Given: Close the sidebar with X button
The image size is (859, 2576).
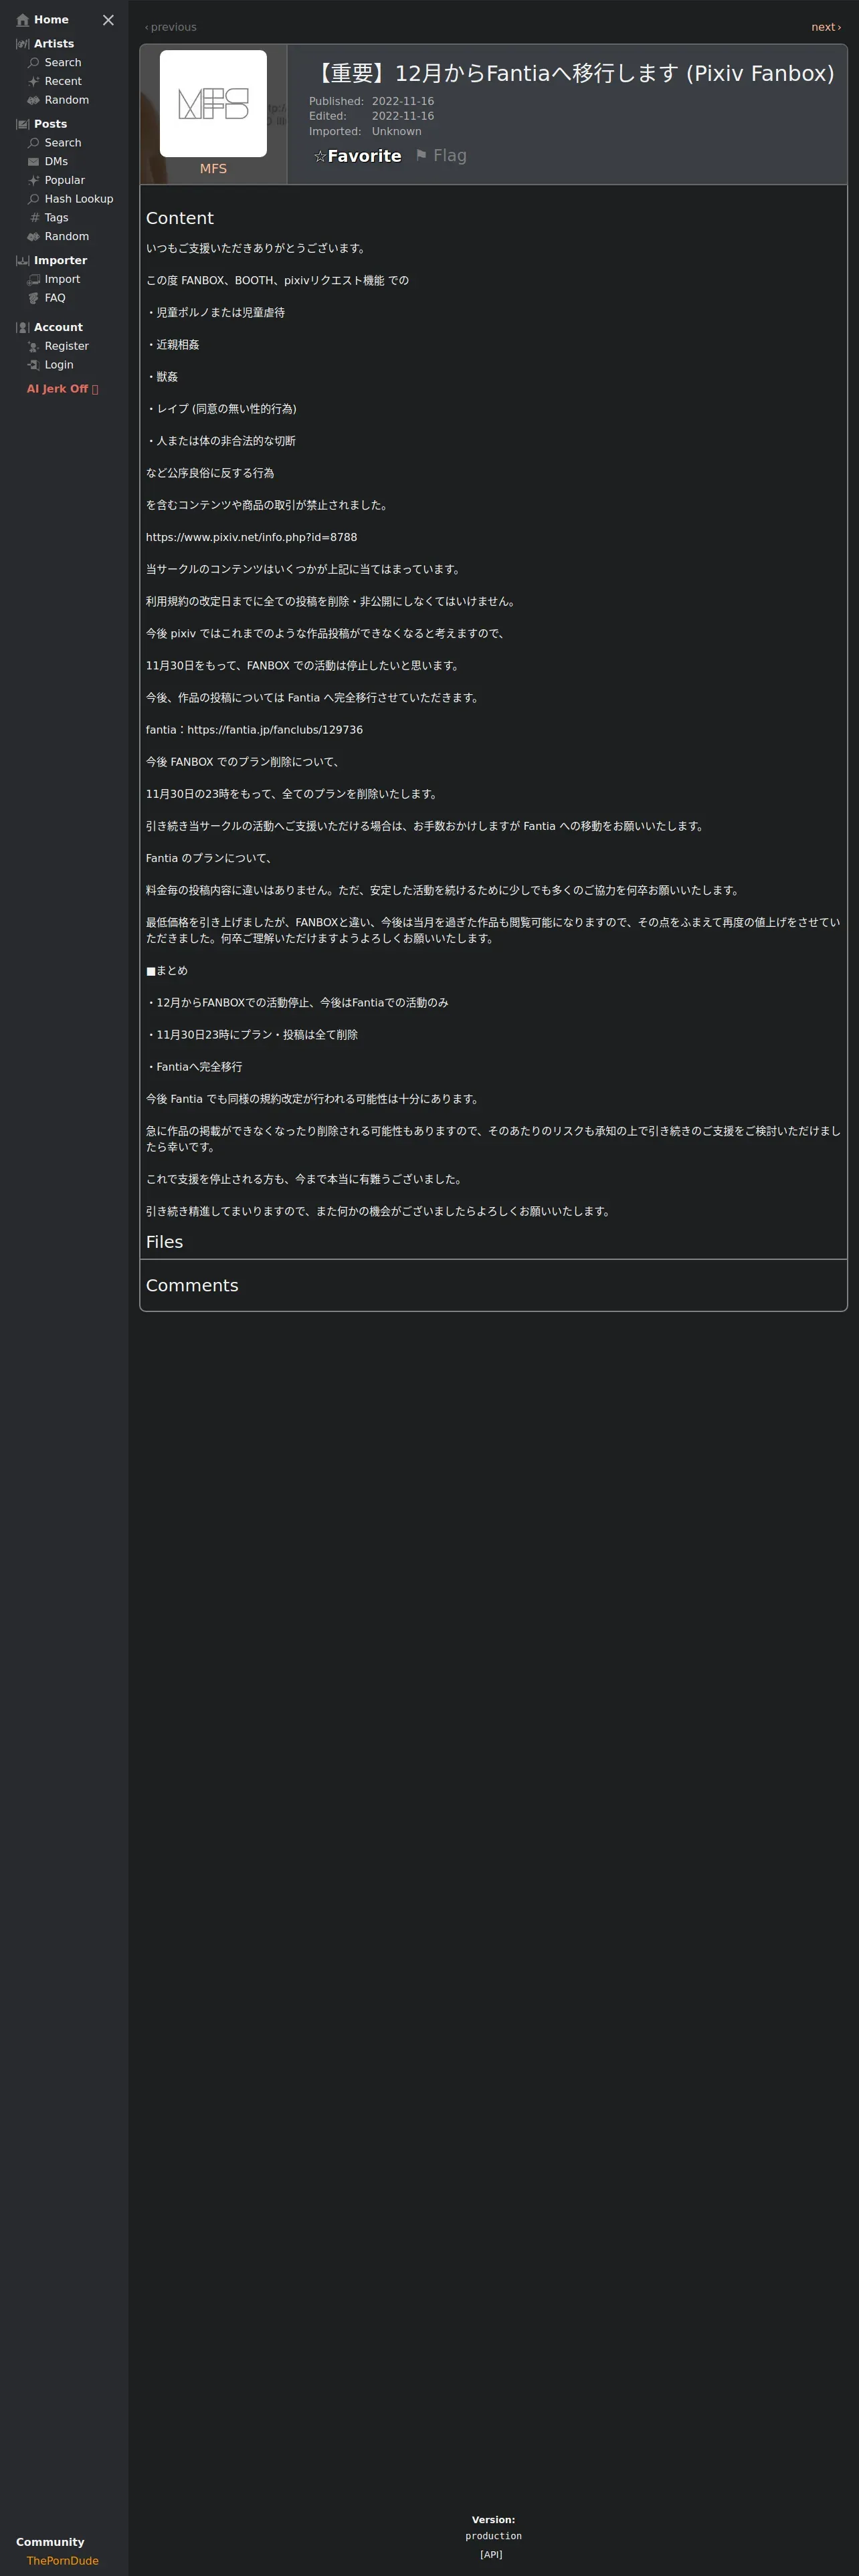Looking at the screenshot, I should (x=108, y=20).
